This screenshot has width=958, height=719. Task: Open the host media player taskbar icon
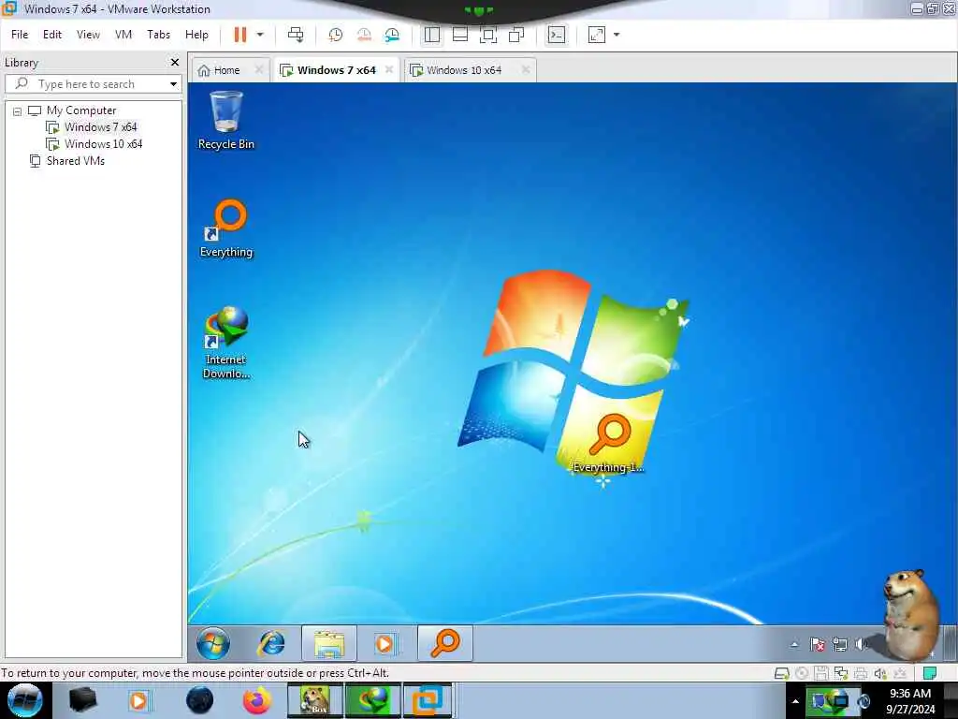(x=138, y=700)
